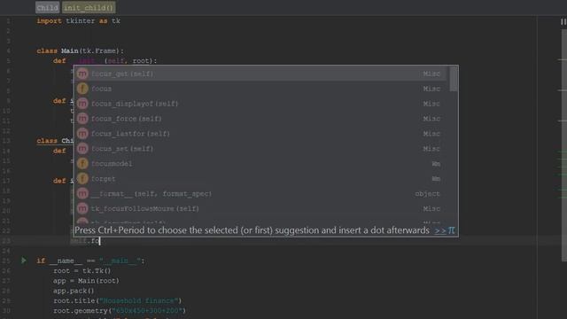567x319 pixels.
Task: Choose the focus suggestion in the list
Action: point(260,89)
